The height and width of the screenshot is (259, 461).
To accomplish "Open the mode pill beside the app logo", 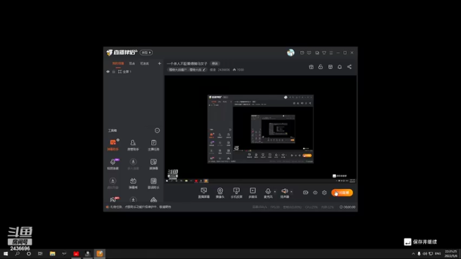I will coord(146,52).
